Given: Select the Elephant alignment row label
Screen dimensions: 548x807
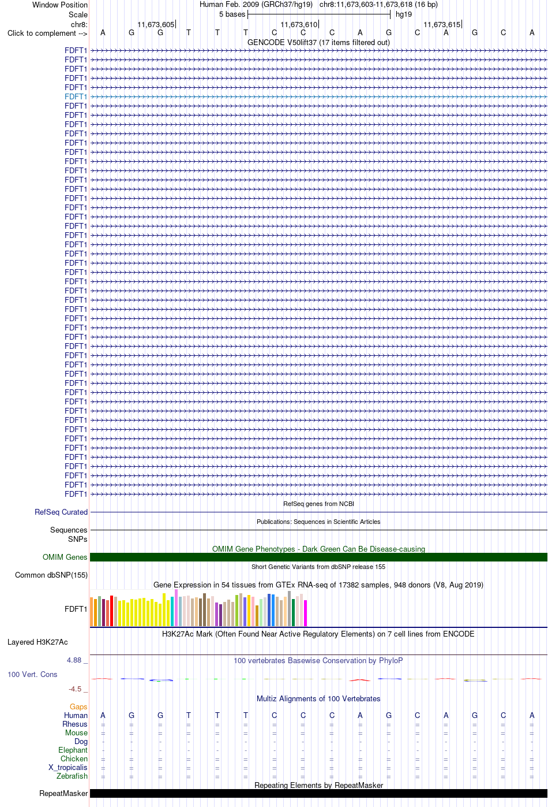Looking at the screenshot, I should tap(73, 750).
